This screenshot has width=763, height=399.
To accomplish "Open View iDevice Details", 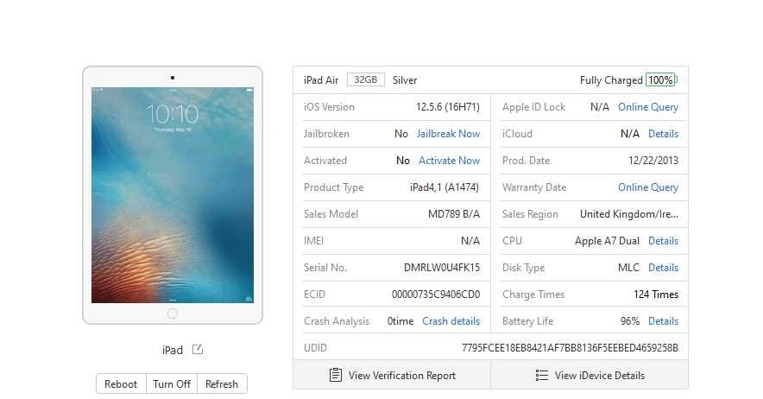I will point(590,375).
